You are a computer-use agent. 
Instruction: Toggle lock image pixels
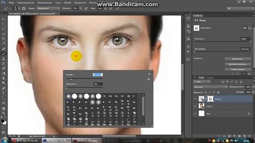pos(210,92)
